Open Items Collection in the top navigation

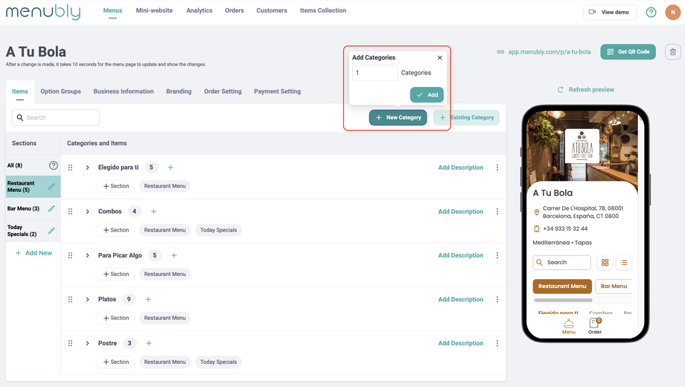[x=323, y=10]
